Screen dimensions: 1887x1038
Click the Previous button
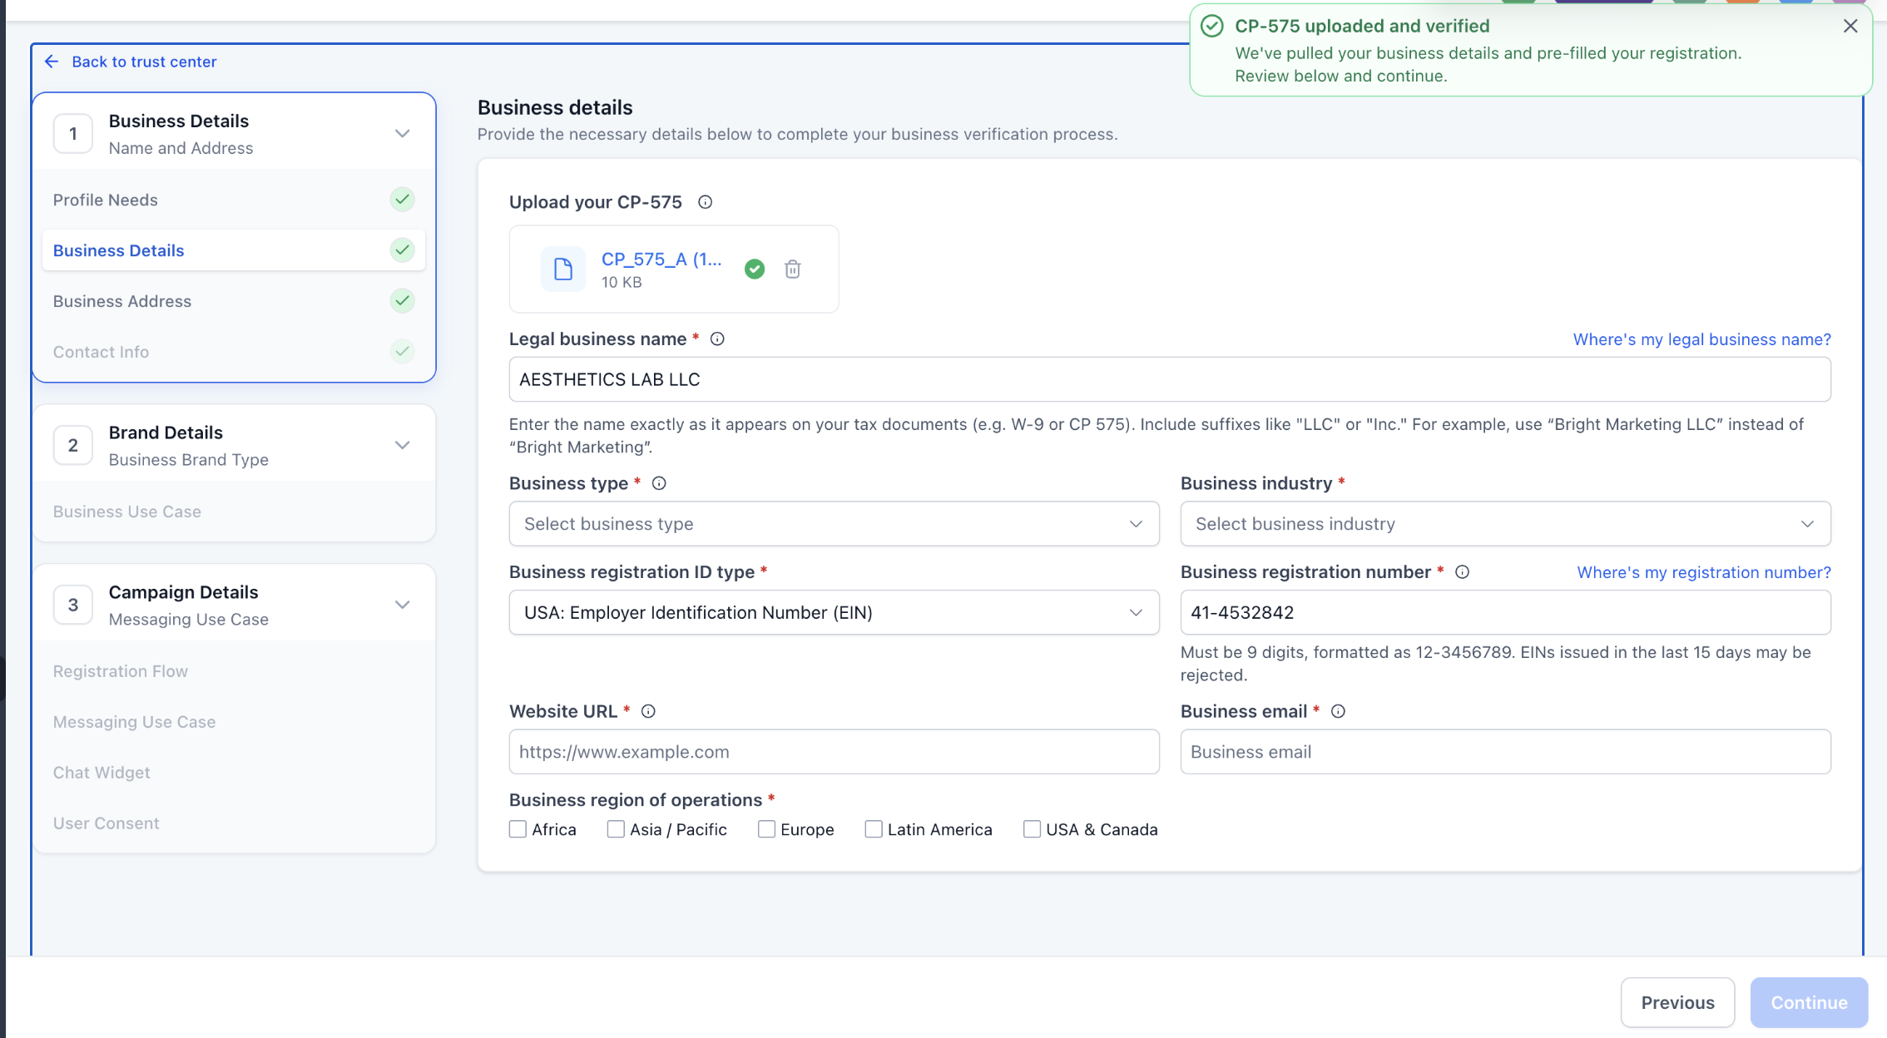coord(1677,1002)
